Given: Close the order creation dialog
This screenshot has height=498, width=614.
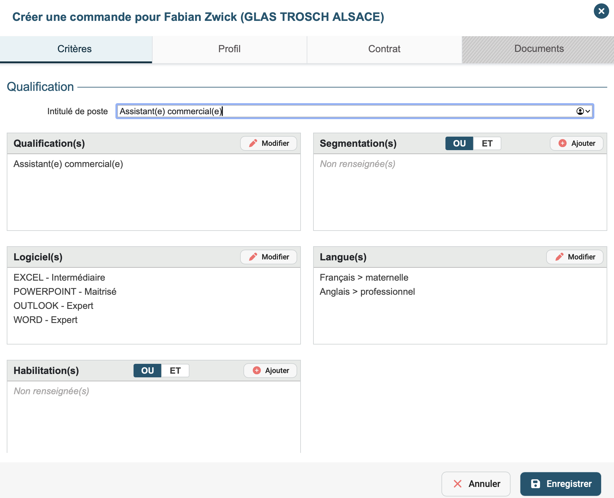Looking at the screenshot, I should click(601, 11).
